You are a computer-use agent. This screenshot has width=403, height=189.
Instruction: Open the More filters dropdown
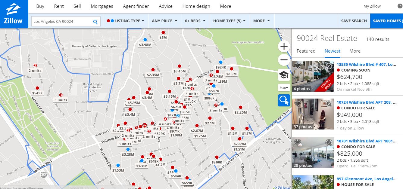pos(261,21)
